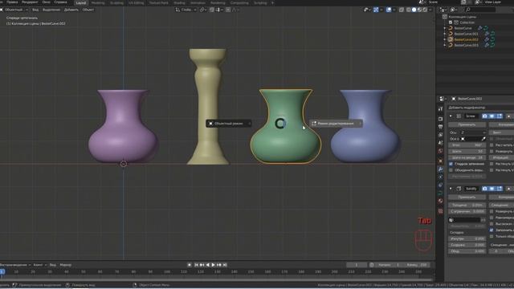Open the Curve Data properties tab
The height and width of the screenshot is (289, 514).
tap(441, 193)
